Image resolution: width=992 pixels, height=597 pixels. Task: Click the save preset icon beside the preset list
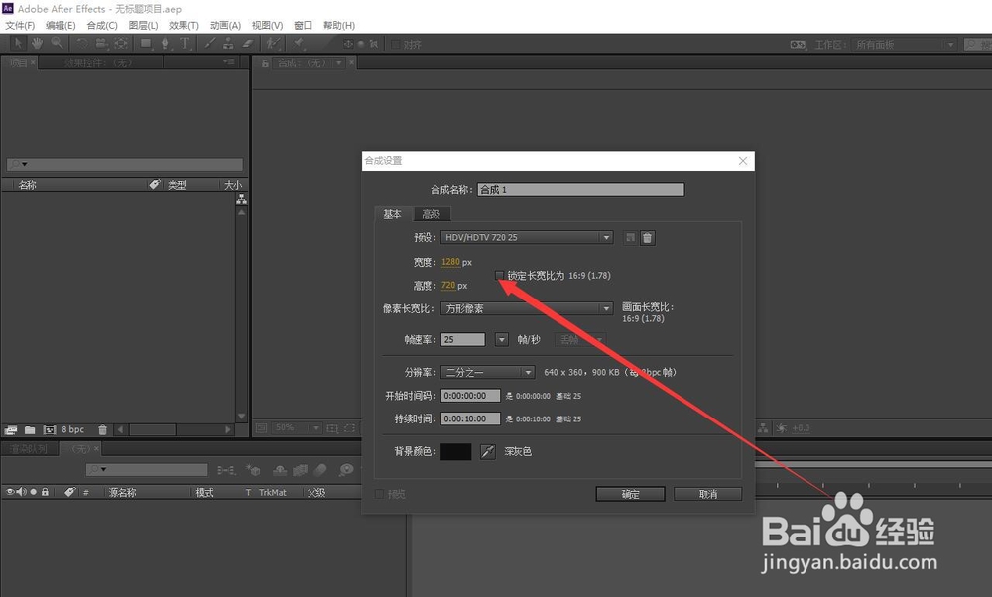coord(630,238)
